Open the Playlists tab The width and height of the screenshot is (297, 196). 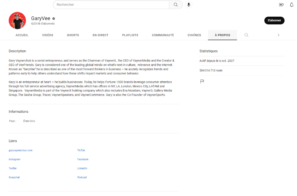[130, 35]
